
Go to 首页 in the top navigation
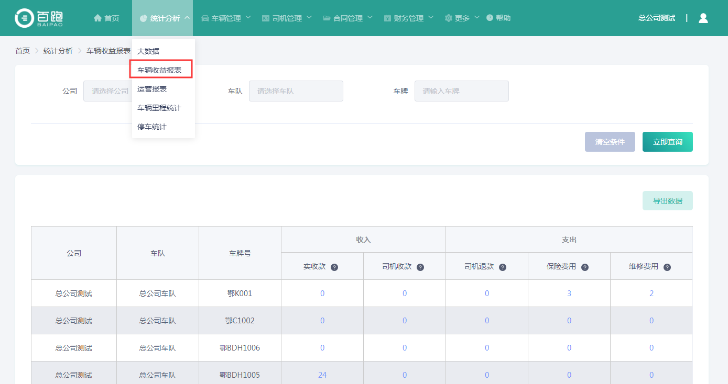point(106,18)
